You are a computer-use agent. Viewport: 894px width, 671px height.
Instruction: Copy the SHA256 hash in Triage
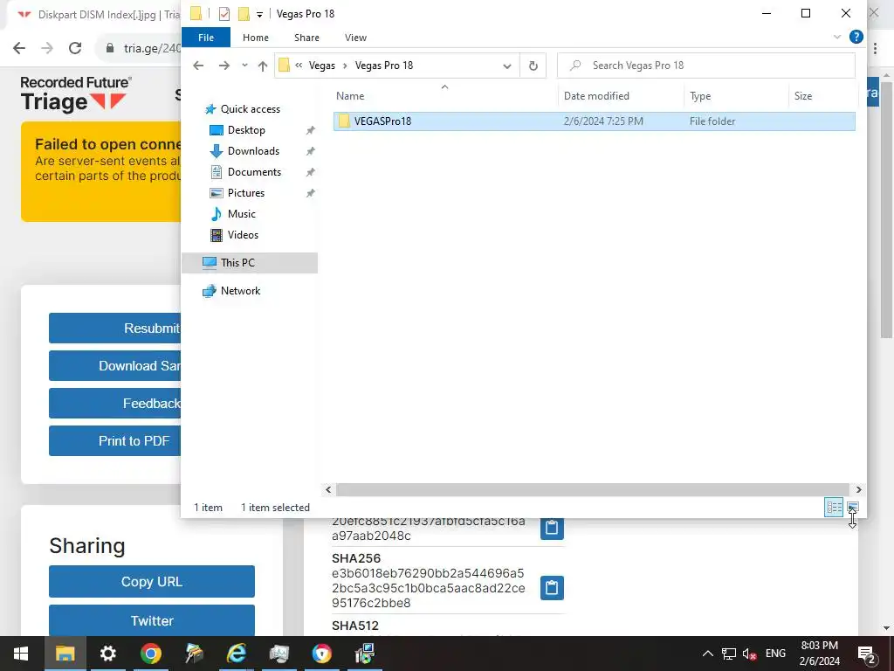click(x=552, y=588)
